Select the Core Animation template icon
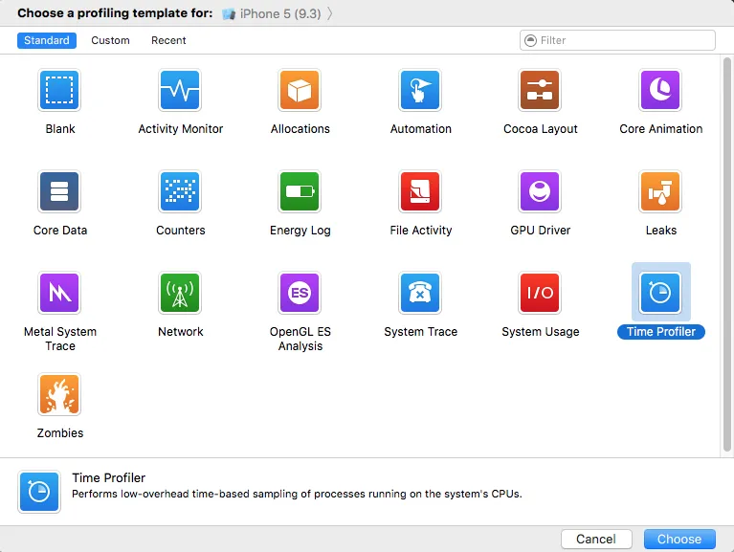This screenshot has height=552, width=734. click(660, 90)
